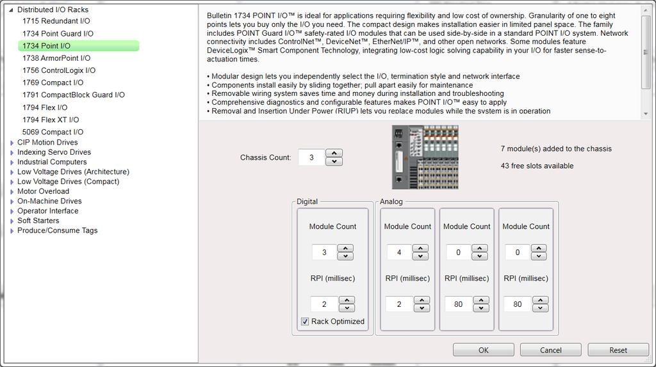Screen dimensions: 656x367
Task: Increase Chassis Count with up arrow
Action: pos(334,153)
